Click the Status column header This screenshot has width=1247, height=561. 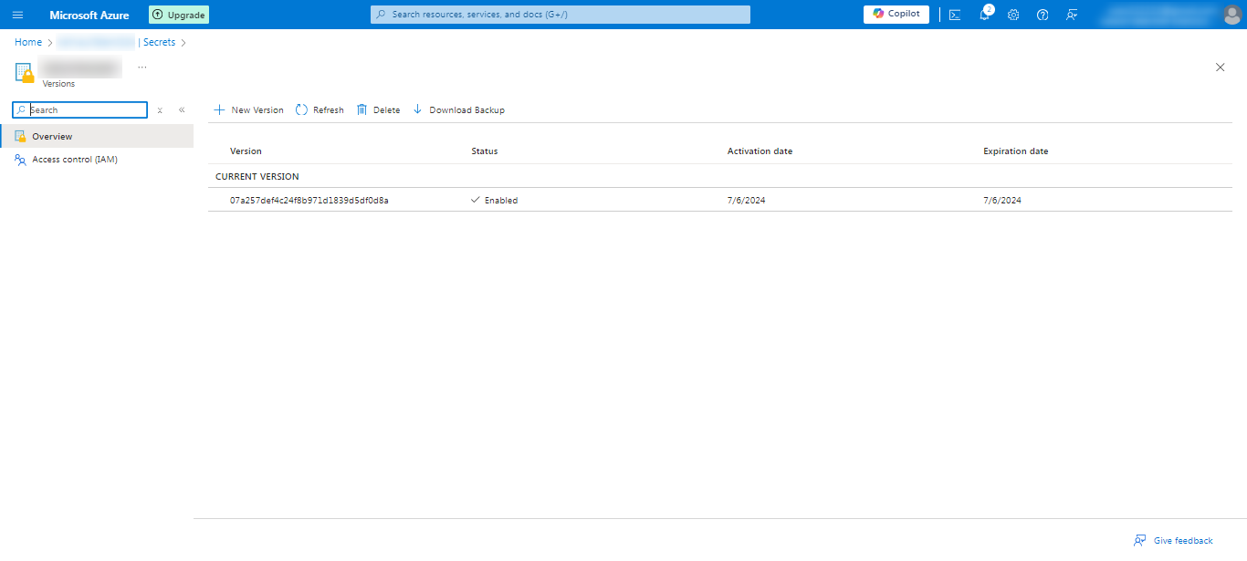485,151
